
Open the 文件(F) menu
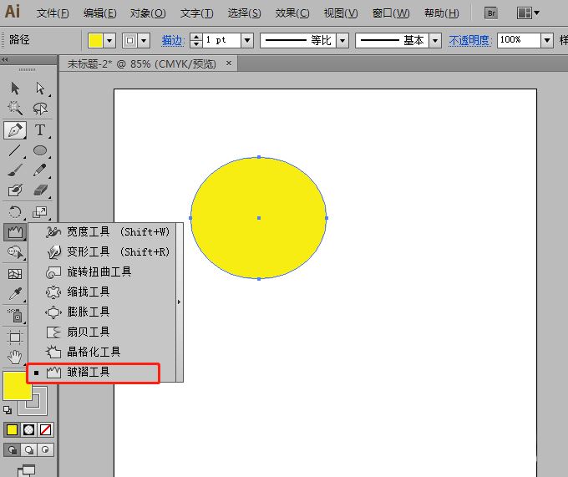tap(53, 13)
